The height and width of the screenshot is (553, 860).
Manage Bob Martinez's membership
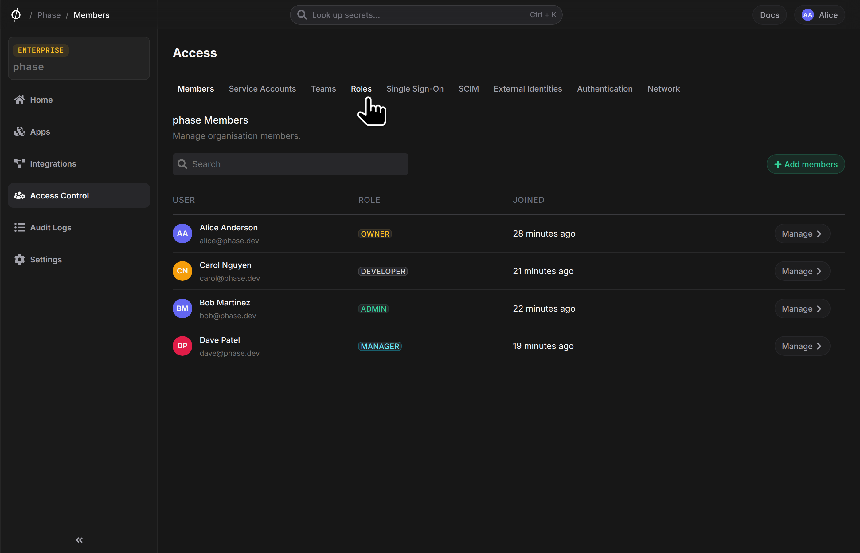click(802, 308)
